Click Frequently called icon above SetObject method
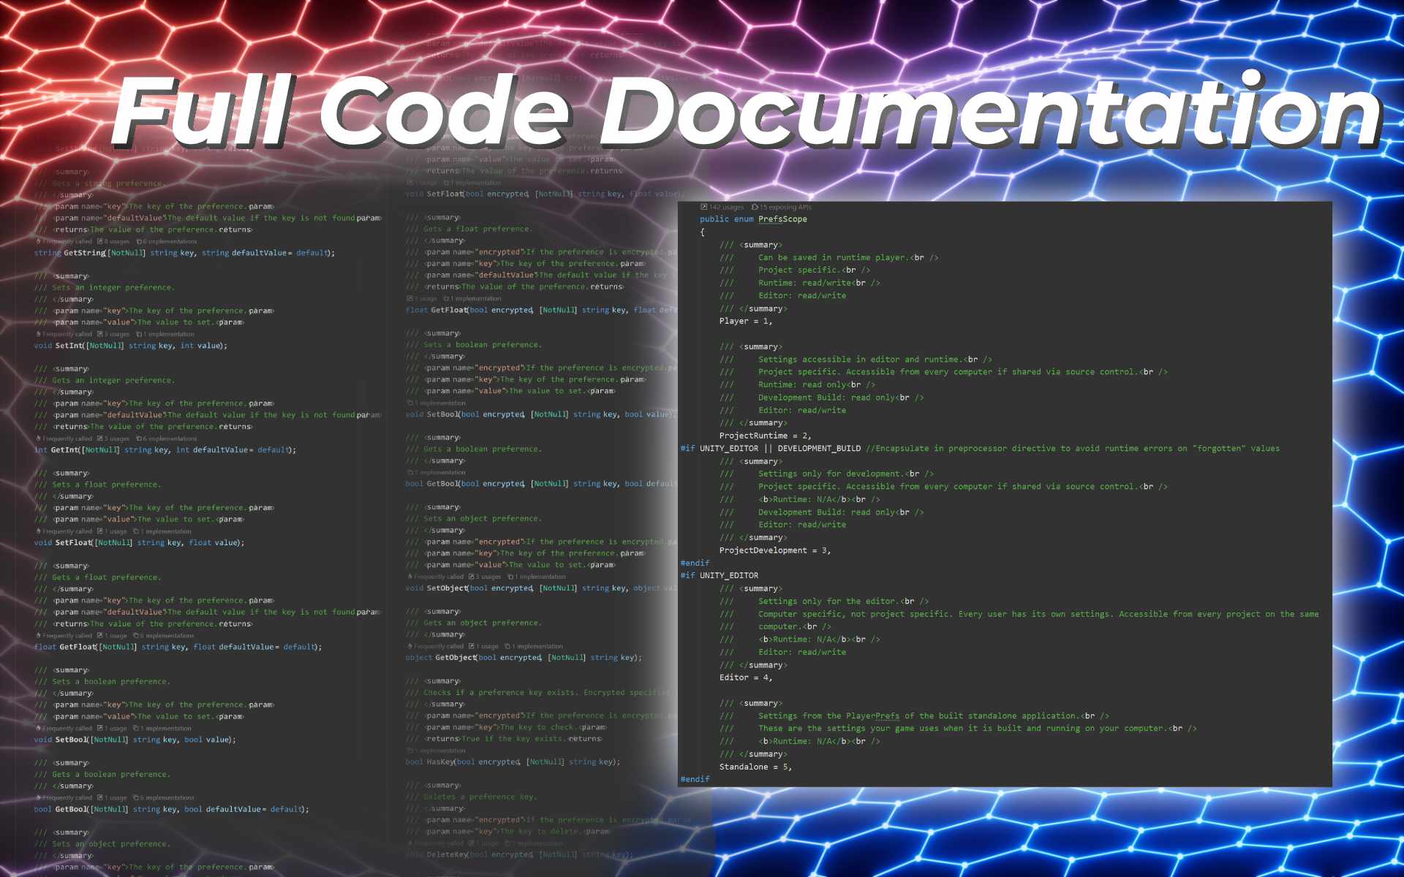1404x877 pixels. point(409,577)
